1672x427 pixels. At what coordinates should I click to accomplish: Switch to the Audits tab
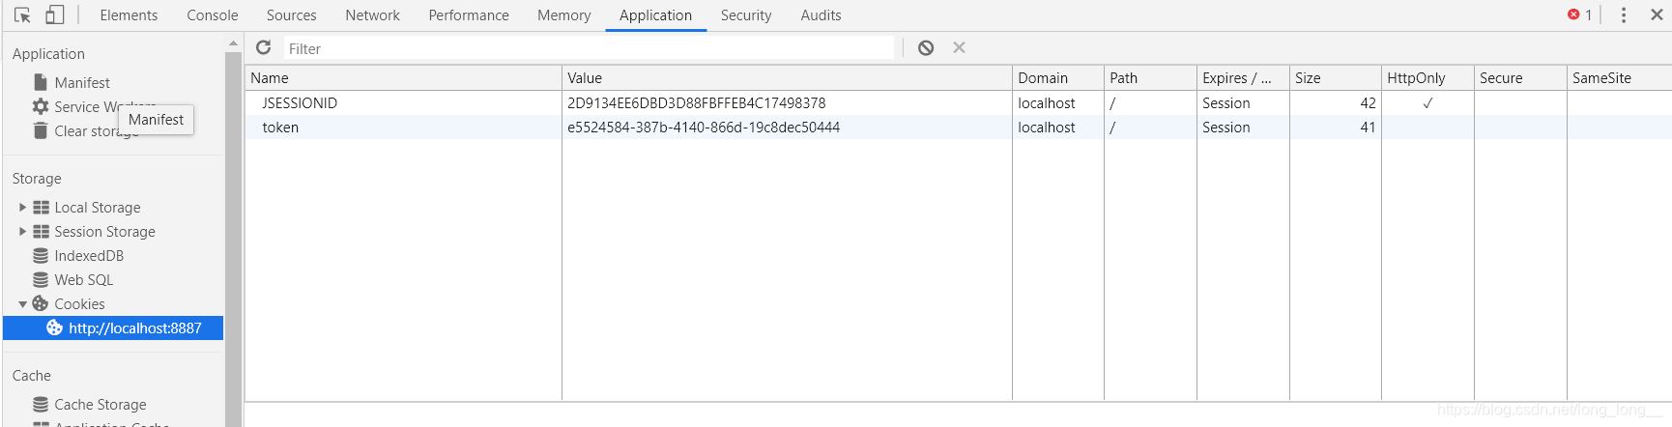[821, 15]
